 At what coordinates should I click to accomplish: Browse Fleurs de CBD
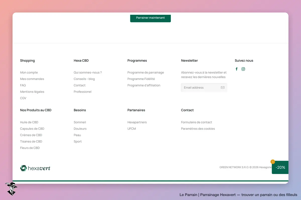click(x=30, y=148)
